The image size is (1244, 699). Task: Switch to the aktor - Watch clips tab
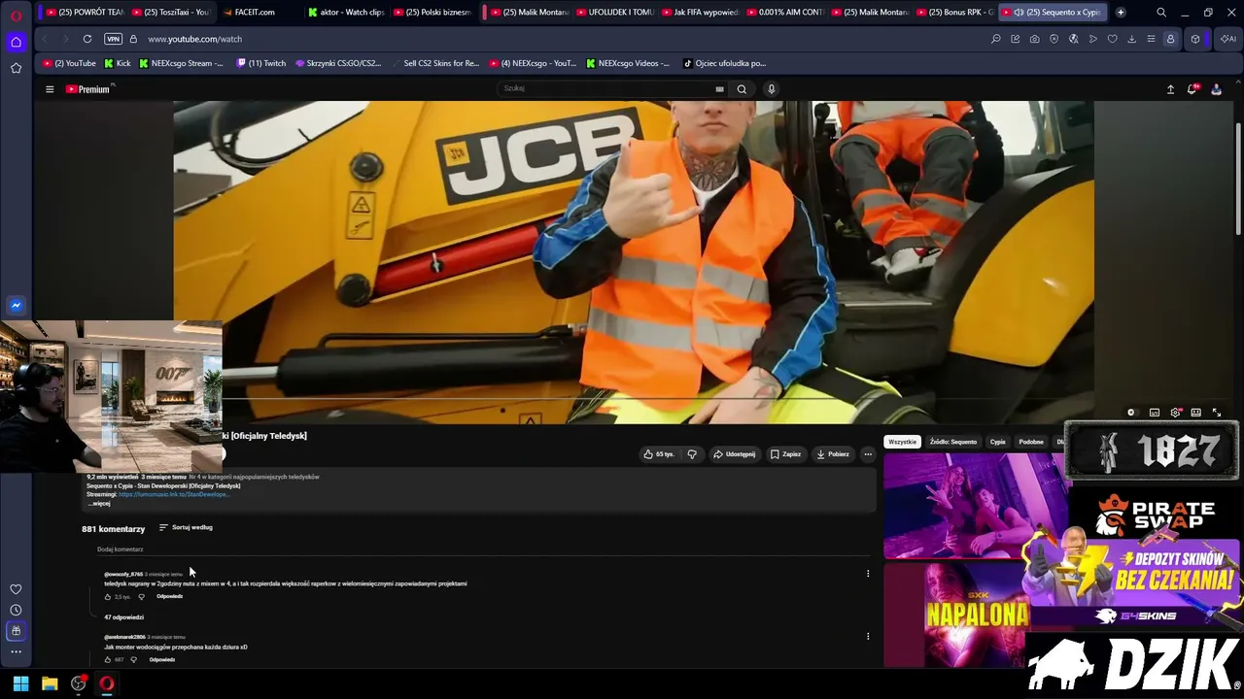[x=346, y=13]
